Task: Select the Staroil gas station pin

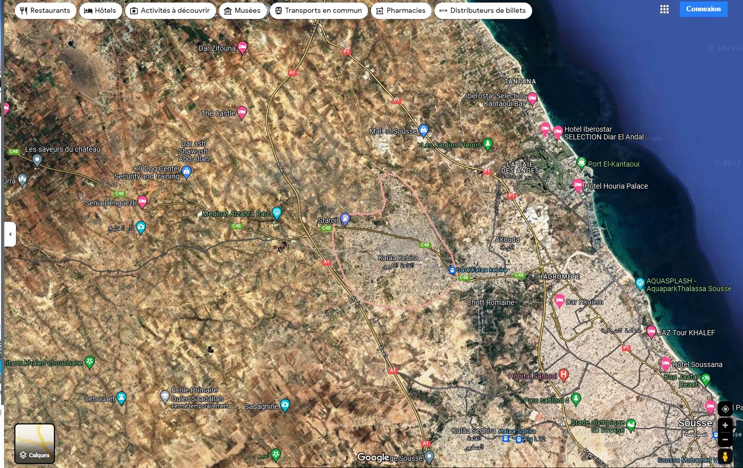Action: 345,219
